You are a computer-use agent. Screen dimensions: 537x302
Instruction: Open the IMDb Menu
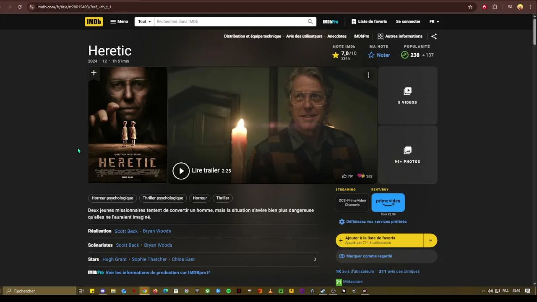(119, 21)
